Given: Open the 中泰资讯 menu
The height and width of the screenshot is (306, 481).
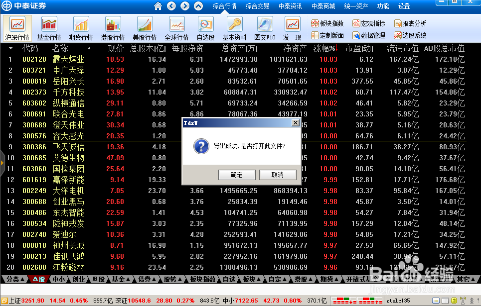Looking at the screenshot, I should (x=290, y=6).
